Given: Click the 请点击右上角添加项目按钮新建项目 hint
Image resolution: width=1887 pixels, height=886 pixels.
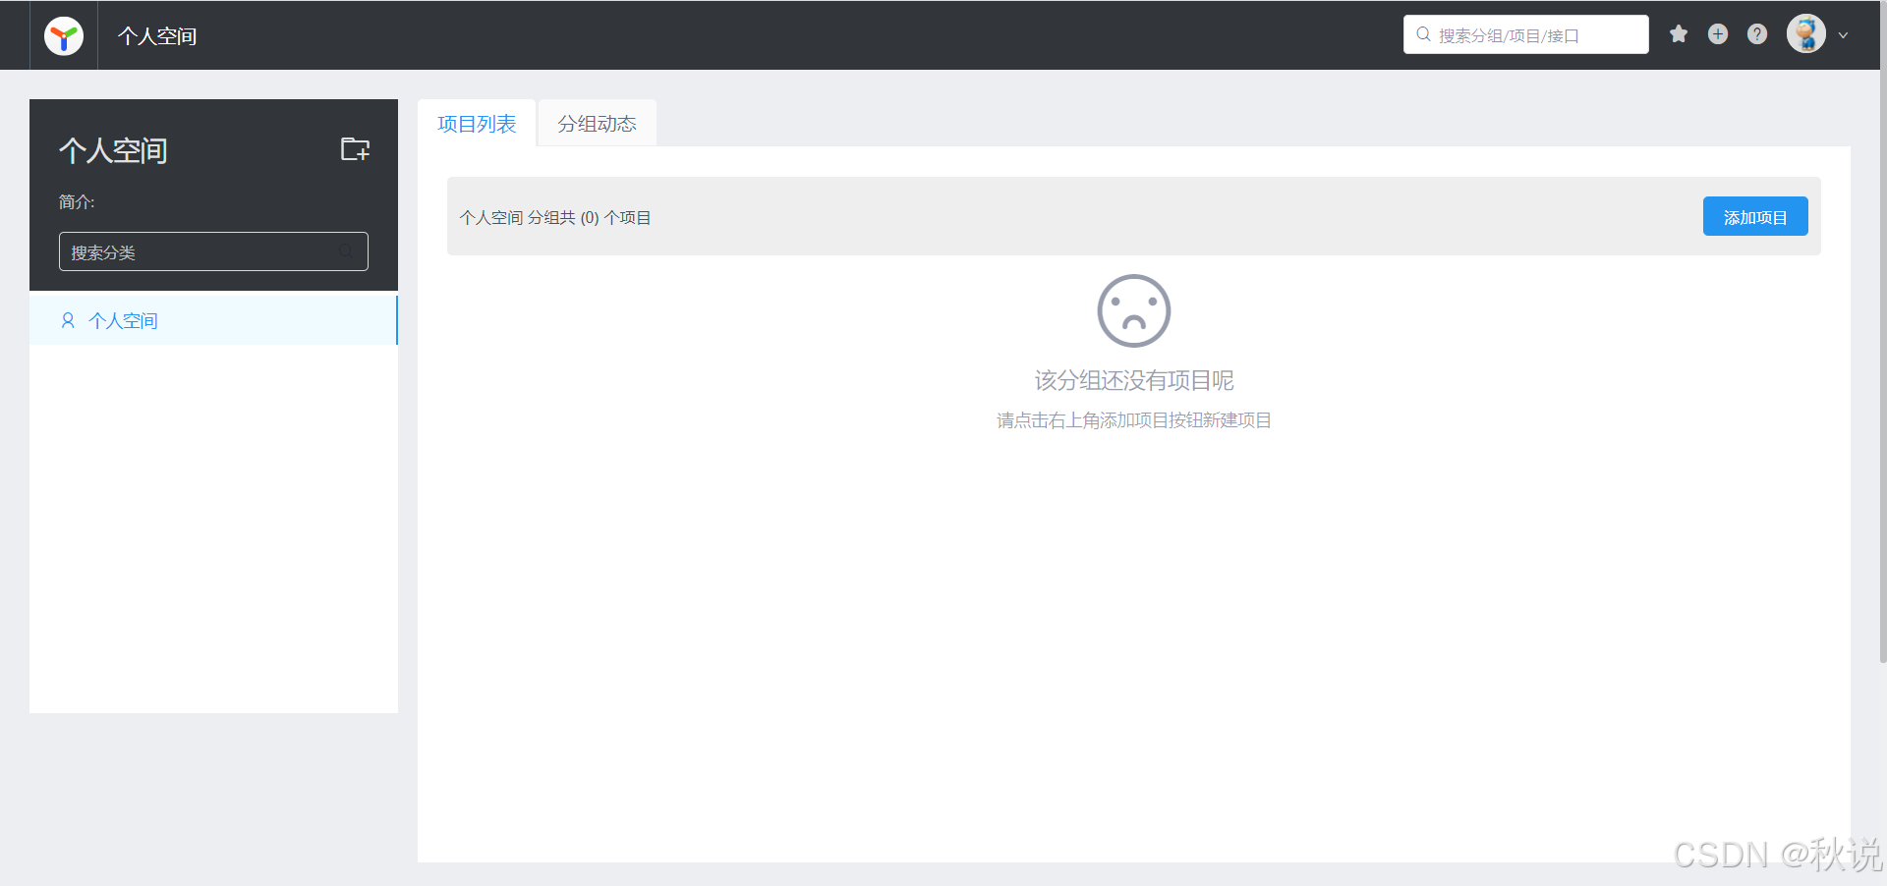Looking at the screenshot, I should tap(1134, 420).
